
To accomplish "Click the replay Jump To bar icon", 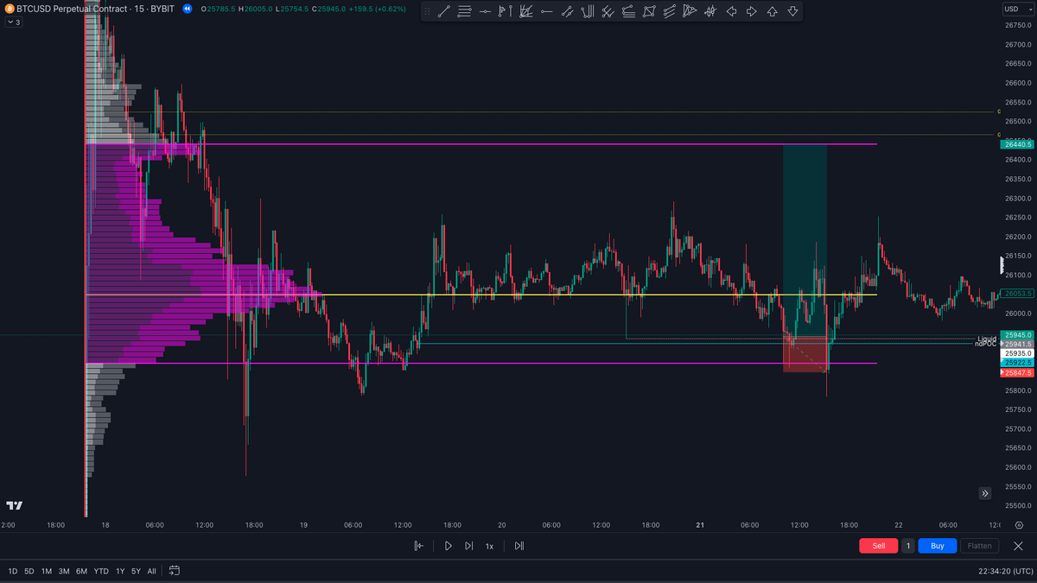I will pyautogui.click(x=419, y=546).
